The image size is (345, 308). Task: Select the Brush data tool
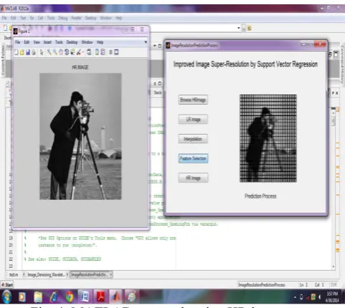click(x=79, y=52)
